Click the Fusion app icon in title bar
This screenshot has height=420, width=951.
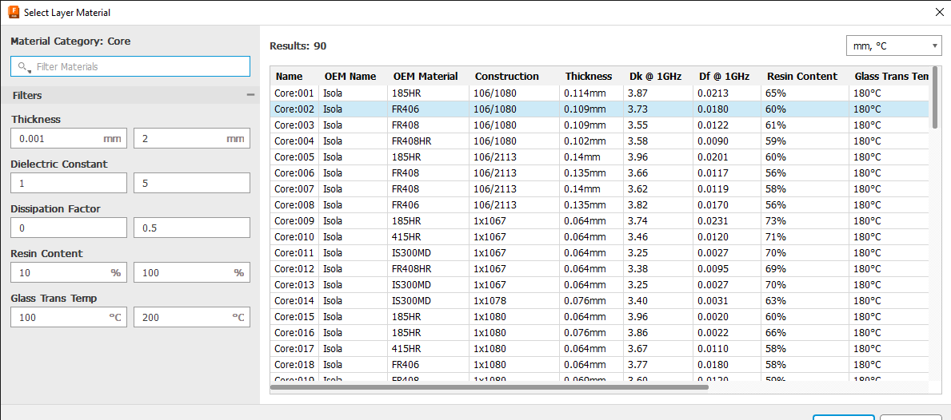[x=14, y=12]
